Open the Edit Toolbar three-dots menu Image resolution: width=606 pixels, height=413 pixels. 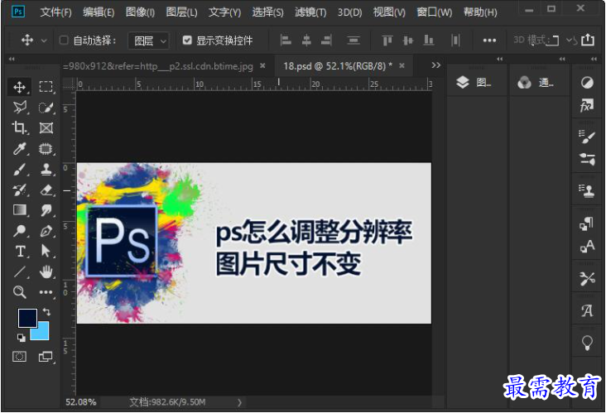tap(46, 292)
